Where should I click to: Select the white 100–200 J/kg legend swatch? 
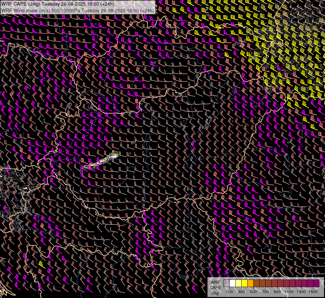pyautogui.click(x=232, y=283)
